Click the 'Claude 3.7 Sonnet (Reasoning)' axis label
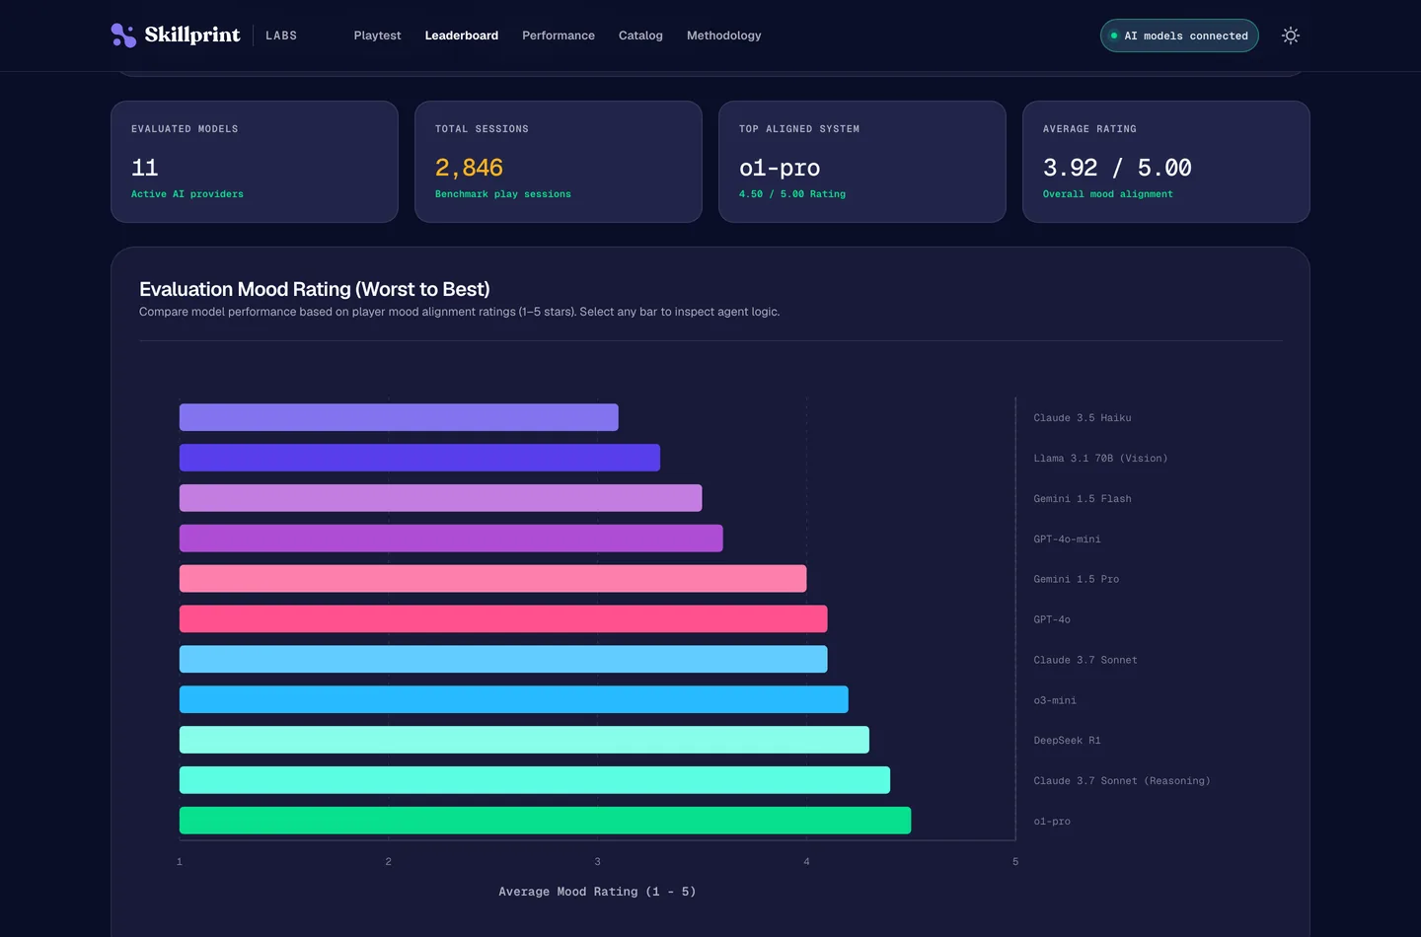This screenshot has height=937, width=1421. 1122,781
